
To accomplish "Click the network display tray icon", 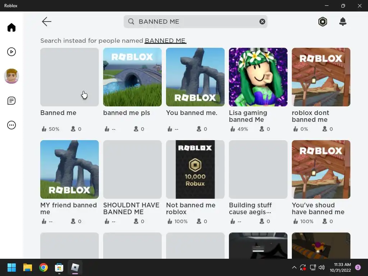I will (313, 267).
